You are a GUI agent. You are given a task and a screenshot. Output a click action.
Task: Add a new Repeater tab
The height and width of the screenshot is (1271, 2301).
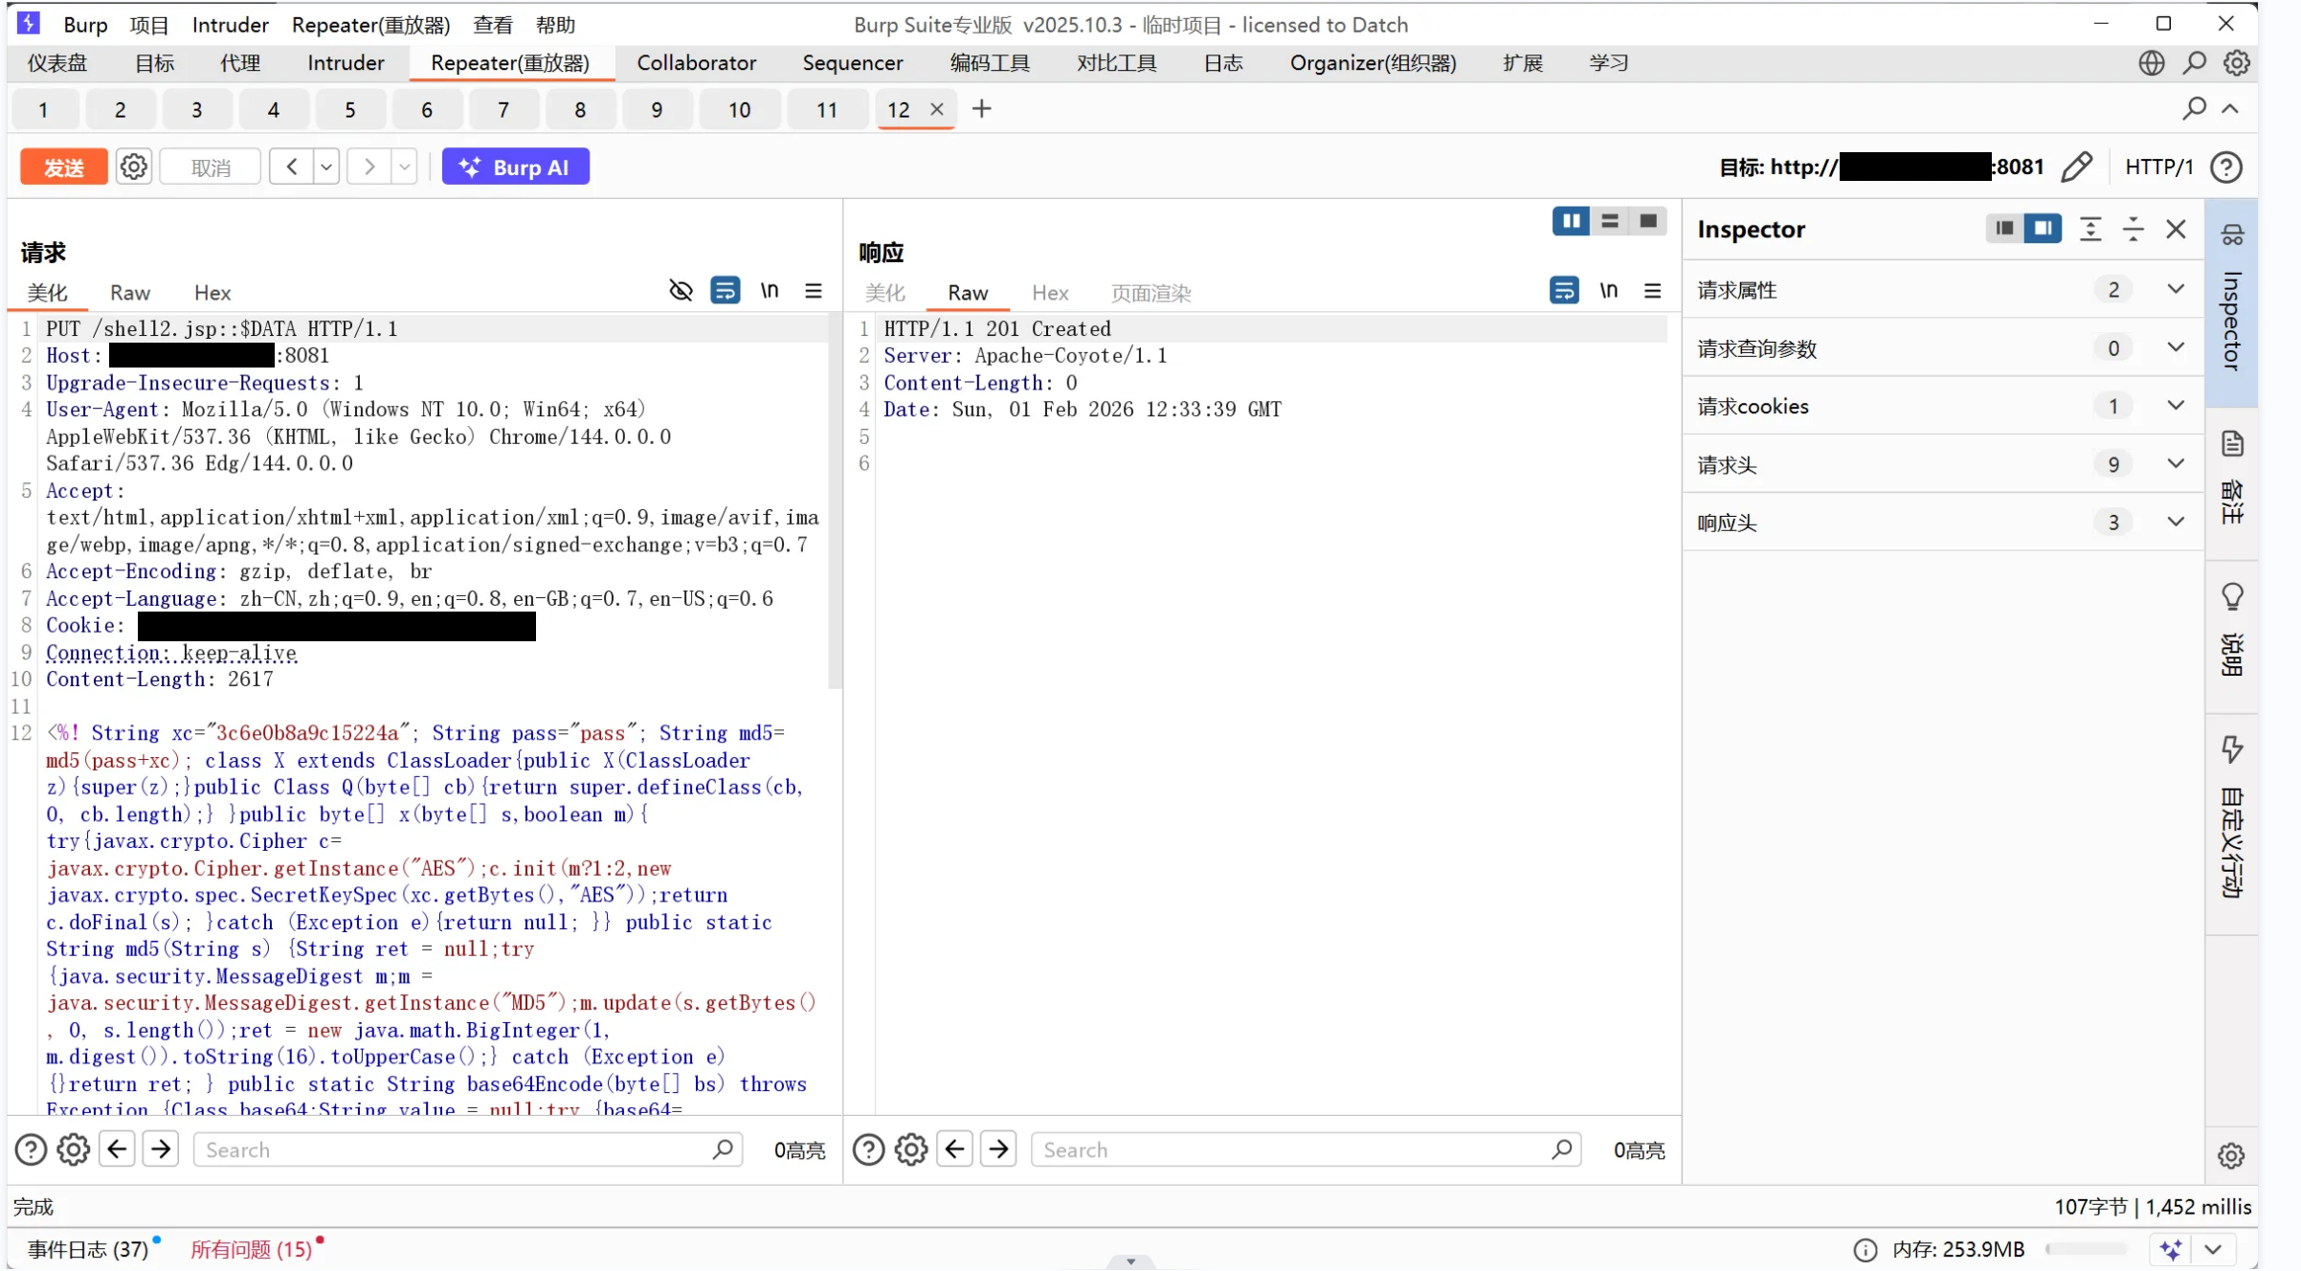click(981, 109)
